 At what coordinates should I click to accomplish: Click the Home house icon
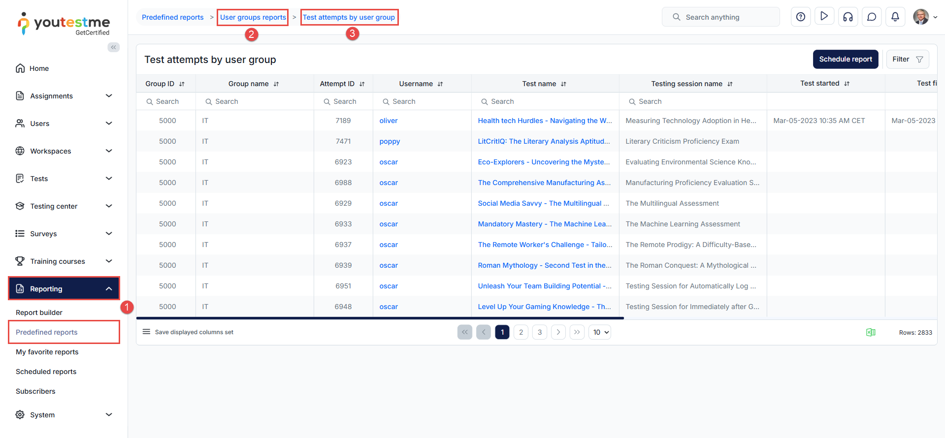coord(20,68)
